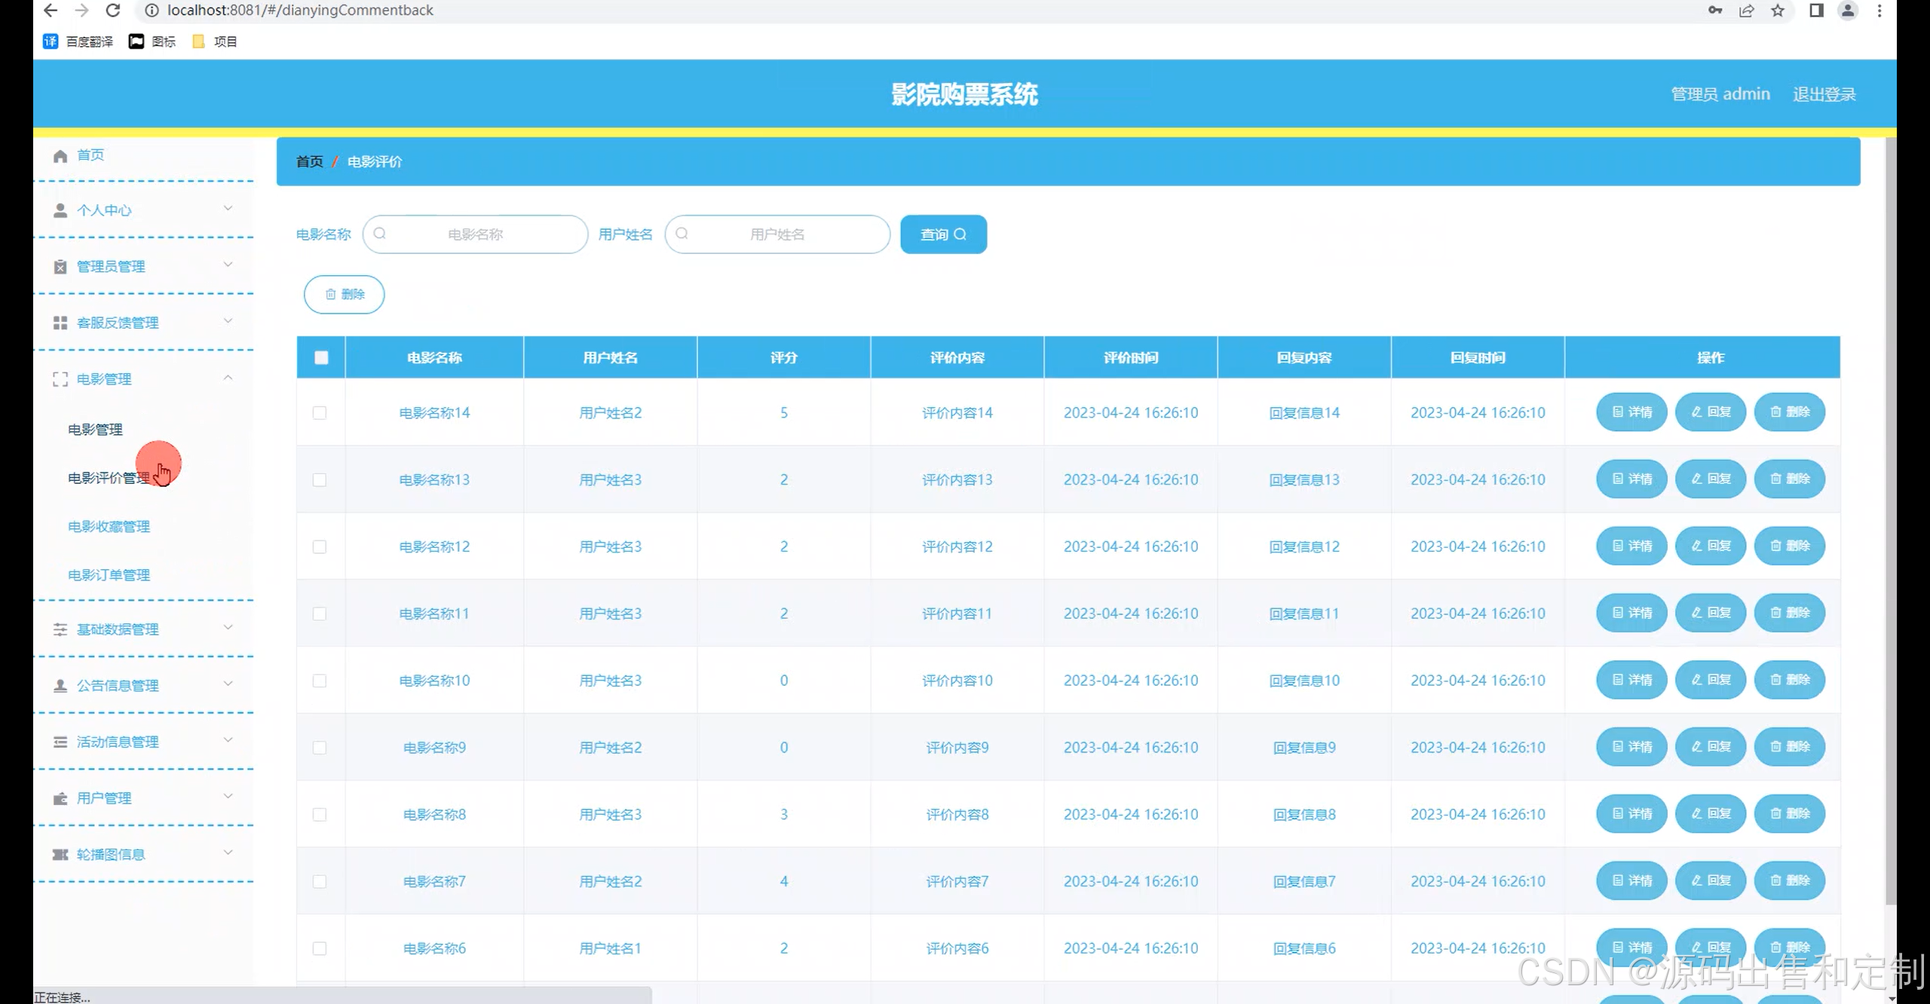Collapse the 电影管理 menu chevron
The height and width of the screenshot is (1004, 1930).
pos(228,378)
